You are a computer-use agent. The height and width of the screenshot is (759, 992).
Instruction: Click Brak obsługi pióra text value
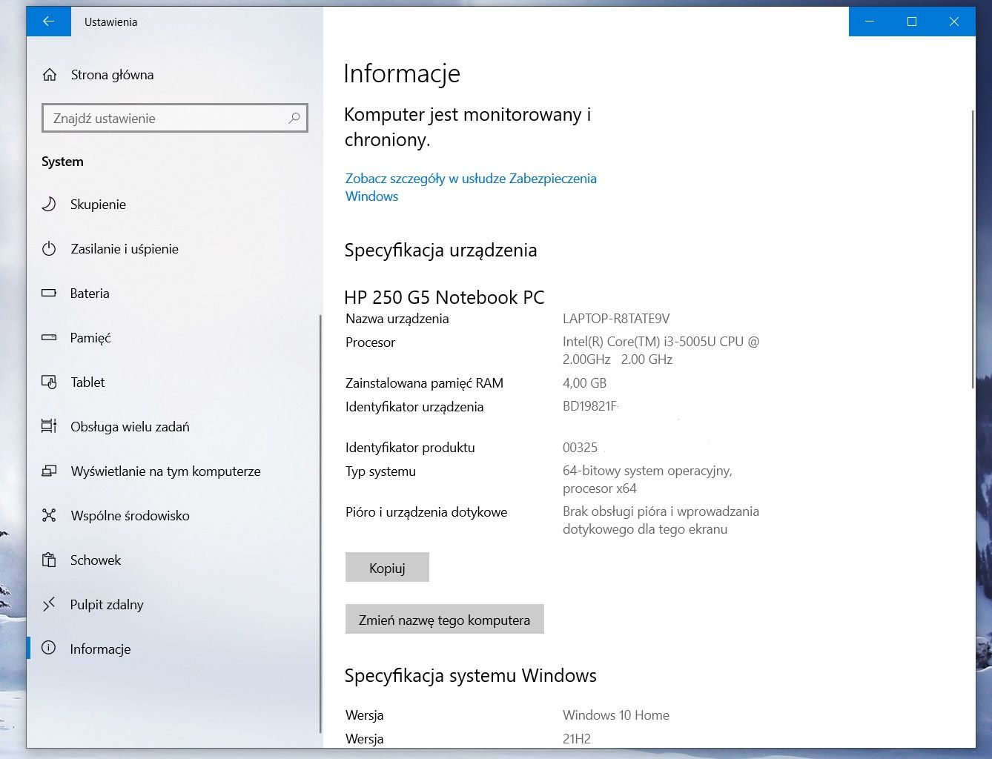[x=661, y=520]
